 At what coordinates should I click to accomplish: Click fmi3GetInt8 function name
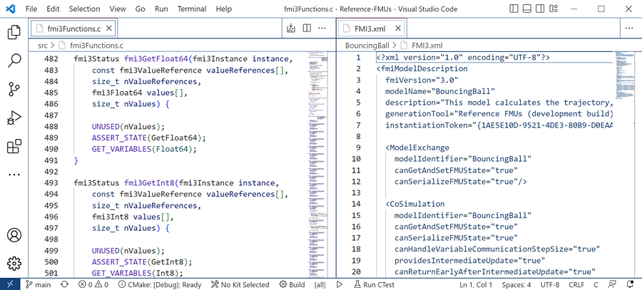(149, 183)
